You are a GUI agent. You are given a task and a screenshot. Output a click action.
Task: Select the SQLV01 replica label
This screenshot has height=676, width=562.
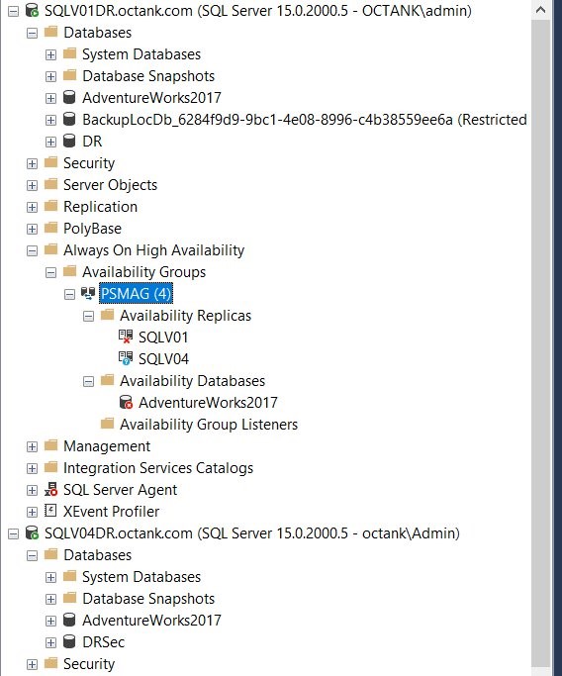click(x=163, y=338)
